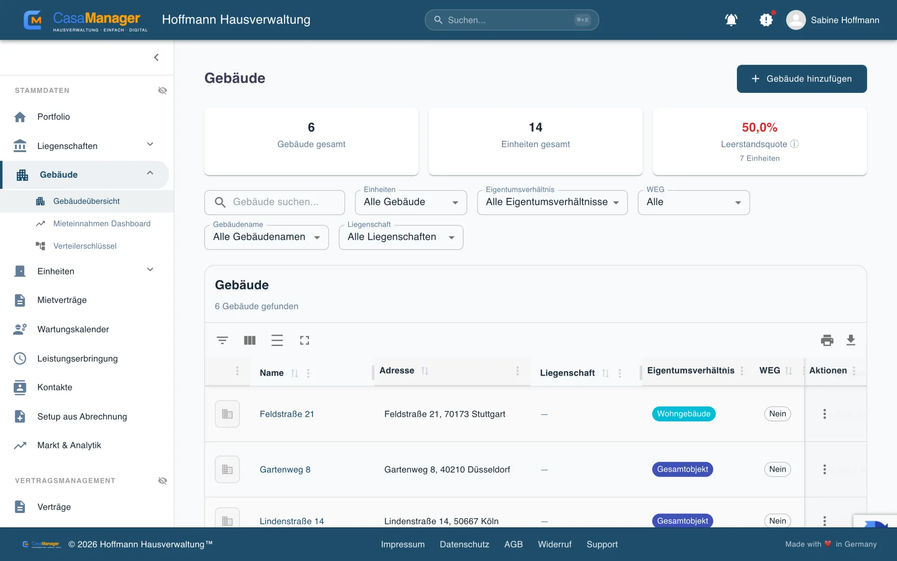Click Wohngebäude tag on Feldstraße 21
This screenshot has height=561, width=897.
tap(684, 414)
